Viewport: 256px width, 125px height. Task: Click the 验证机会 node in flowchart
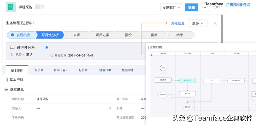pos(163,80)
